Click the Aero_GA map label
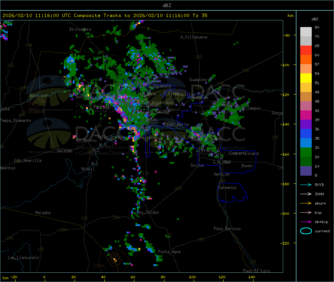Image resolution: width=334 pixels, height=282 pixels. [x=222, y=174]
